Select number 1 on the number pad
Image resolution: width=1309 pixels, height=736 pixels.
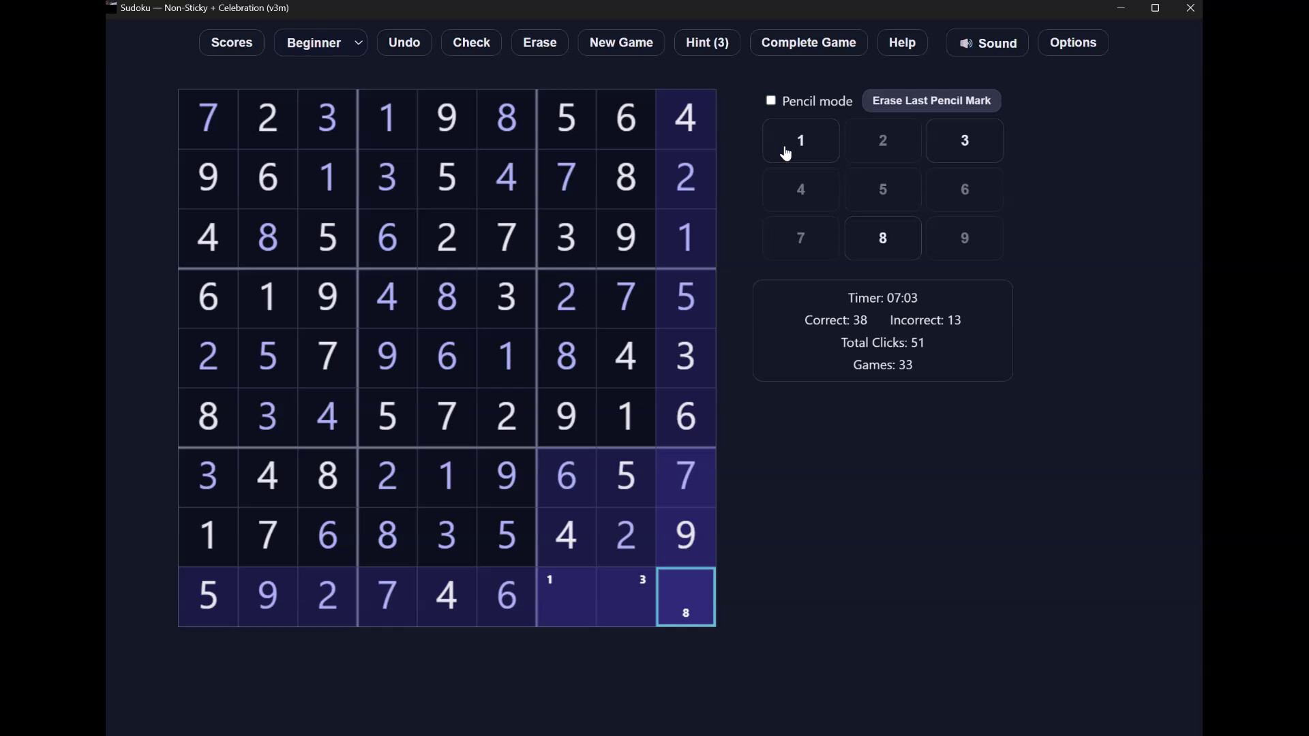[x=800, y=140]
